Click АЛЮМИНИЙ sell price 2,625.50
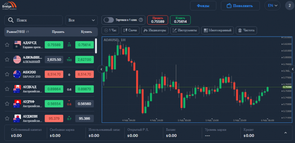 [x=54, y=60]
